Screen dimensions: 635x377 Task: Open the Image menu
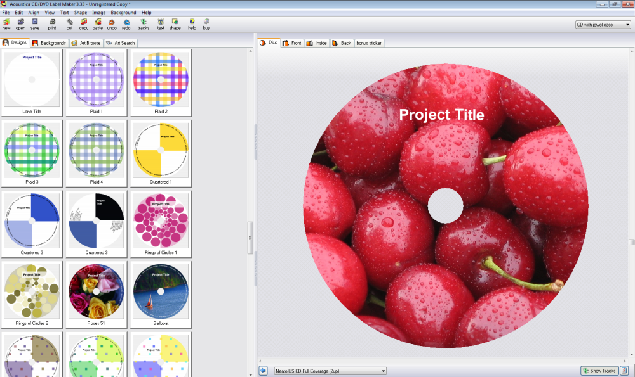99,13
